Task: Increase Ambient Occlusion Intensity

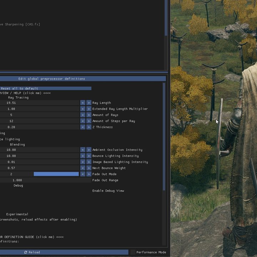Action: coord(89,150)
